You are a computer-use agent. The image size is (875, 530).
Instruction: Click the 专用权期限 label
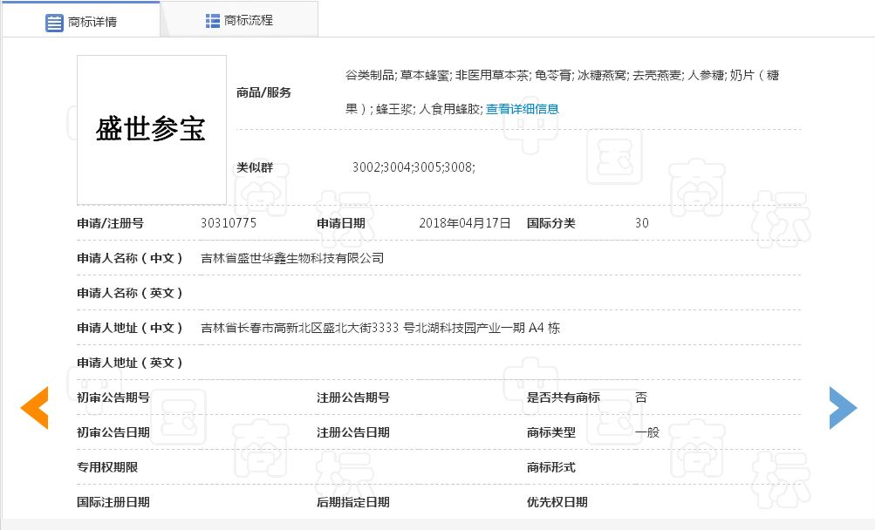(x=106, y=467)
